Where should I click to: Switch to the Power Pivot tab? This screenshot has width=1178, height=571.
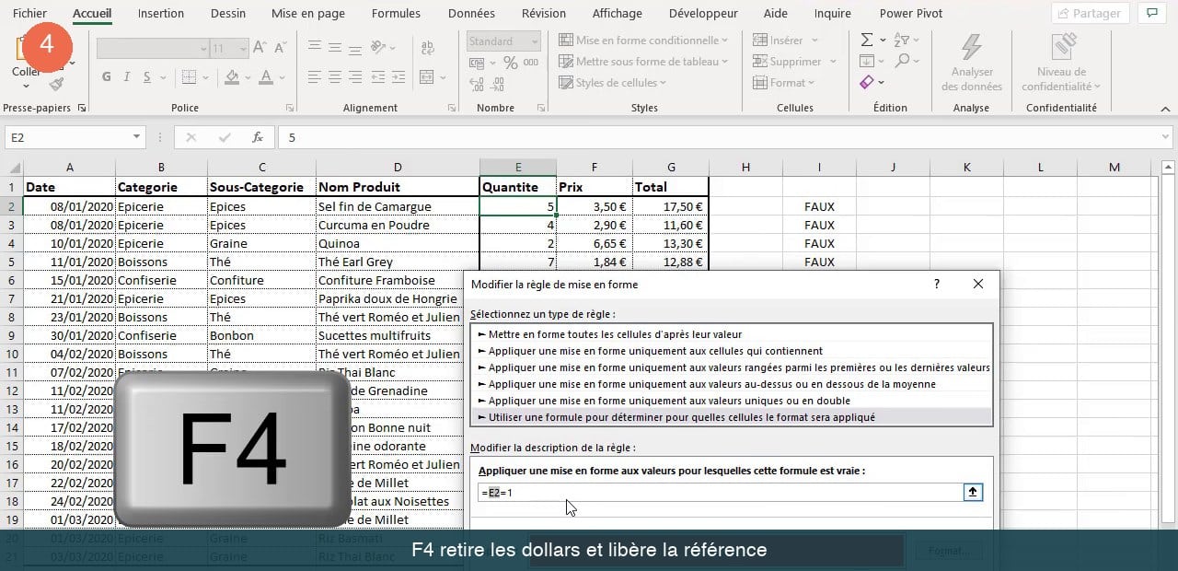click(x=911, y=14)
